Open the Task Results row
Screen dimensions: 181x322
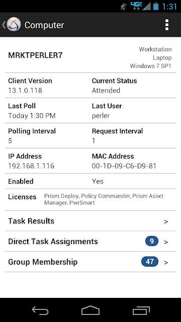pos(90,221)
